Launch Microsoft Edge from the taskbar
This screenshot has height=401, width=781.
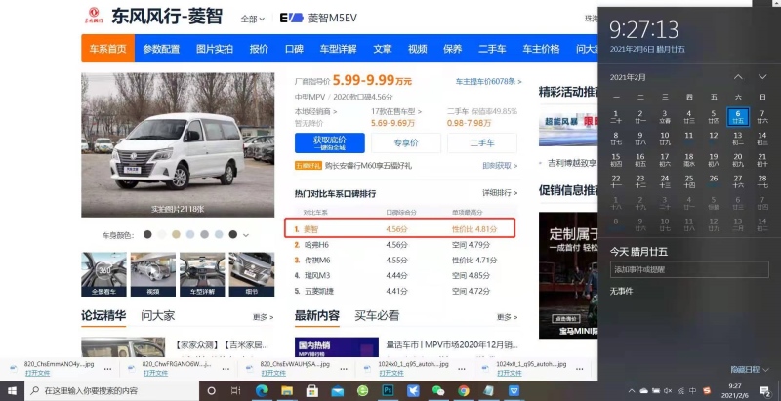click(x=262, y=390)
